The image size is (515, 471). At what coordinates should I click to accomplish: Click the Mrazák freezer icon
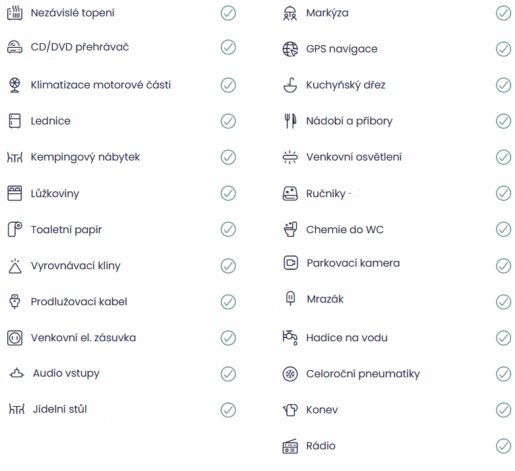[290, 299]
